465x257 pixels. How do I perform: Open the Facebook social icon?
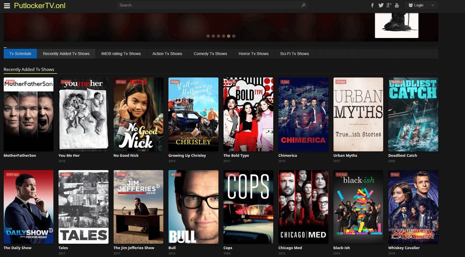(372, 5)
